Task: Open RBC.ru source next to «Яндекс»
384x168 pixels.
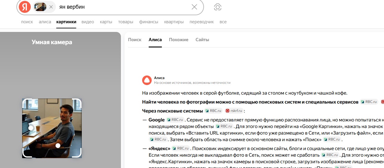Action: pyautogui.click(x=181, y=148)
